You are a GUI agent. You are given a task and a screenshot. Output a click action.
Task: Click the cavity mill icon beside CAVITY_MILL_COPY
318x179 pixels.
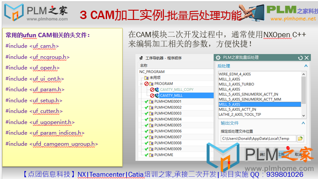tap(157, 89)
